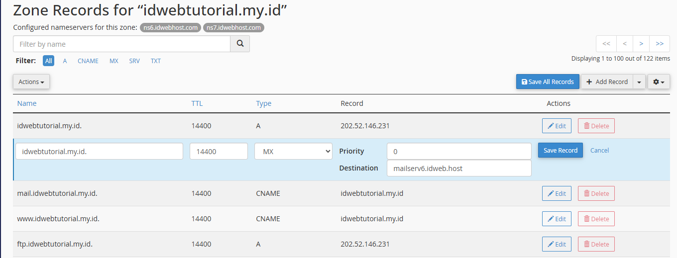Edit the ftp.idwebtutorial.my.id. record
Viewport: 677px width, 258px height.
[x=557, y=244]
